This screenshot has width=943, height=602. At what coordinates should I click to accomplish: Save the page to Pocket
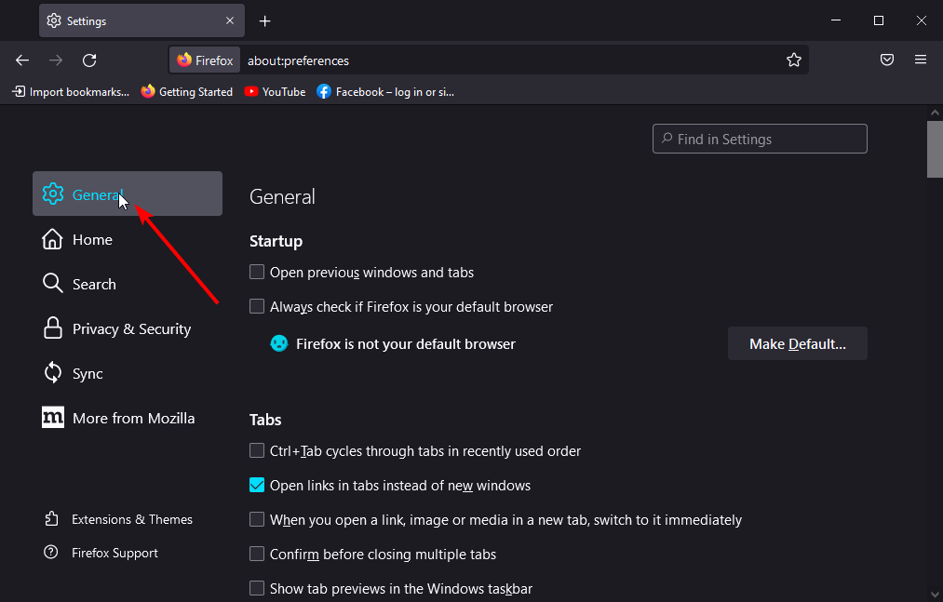886,60
